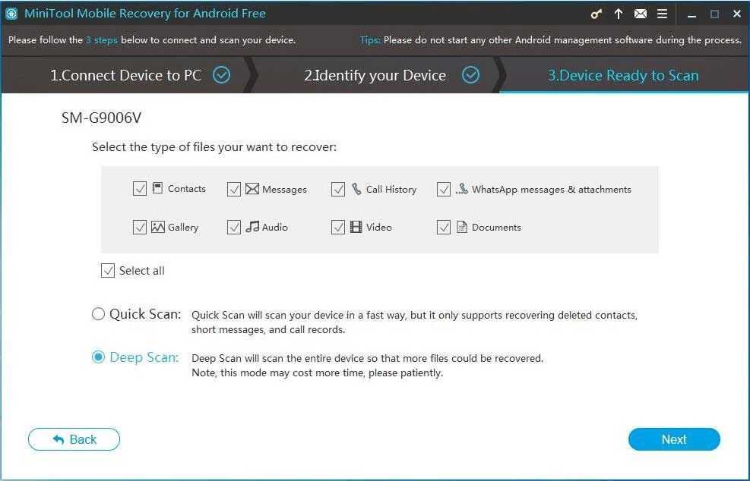Choose the Quick Scan radio option
Screen dimensions: 750x481
pos(98,314)
